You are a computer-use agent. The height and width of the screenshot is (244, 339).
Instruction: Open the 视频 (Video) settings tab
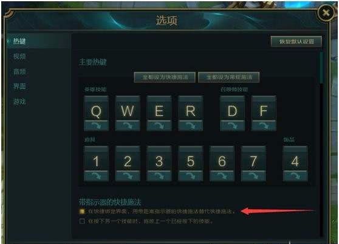click(19, 57)
